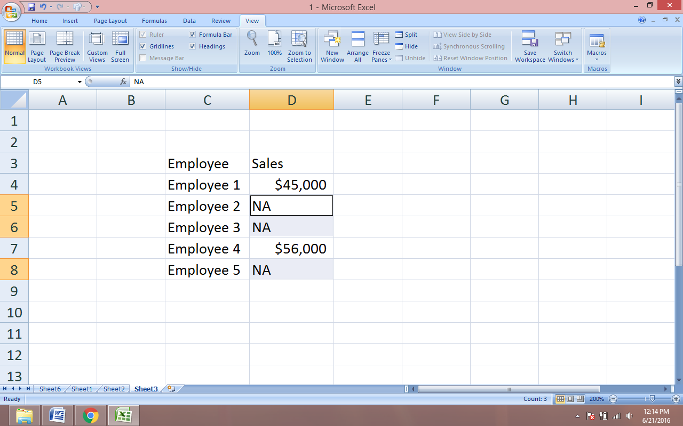Toggle the Headings checkbox
683x426 pixels.
click(x=193, y=46)
